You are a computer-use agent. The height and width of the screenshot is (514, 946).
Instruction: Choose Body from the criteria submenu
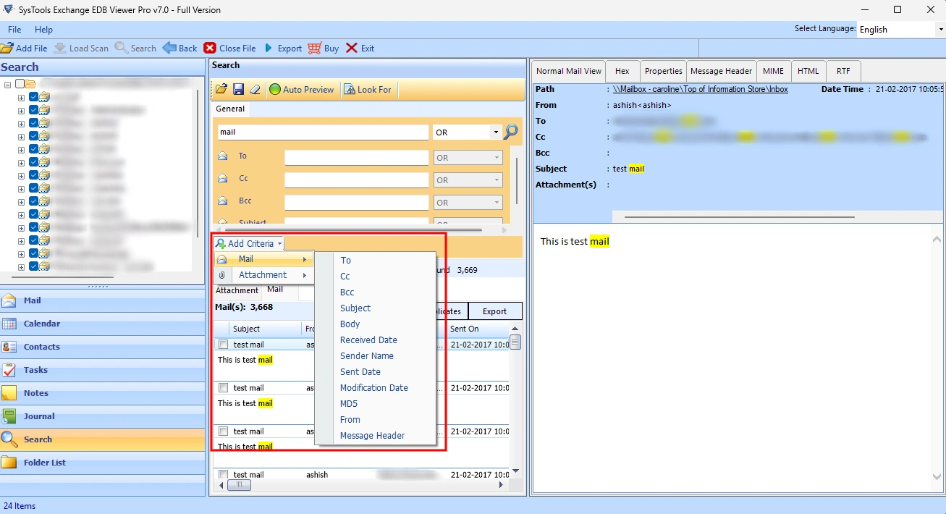click(x=376, y=324)
